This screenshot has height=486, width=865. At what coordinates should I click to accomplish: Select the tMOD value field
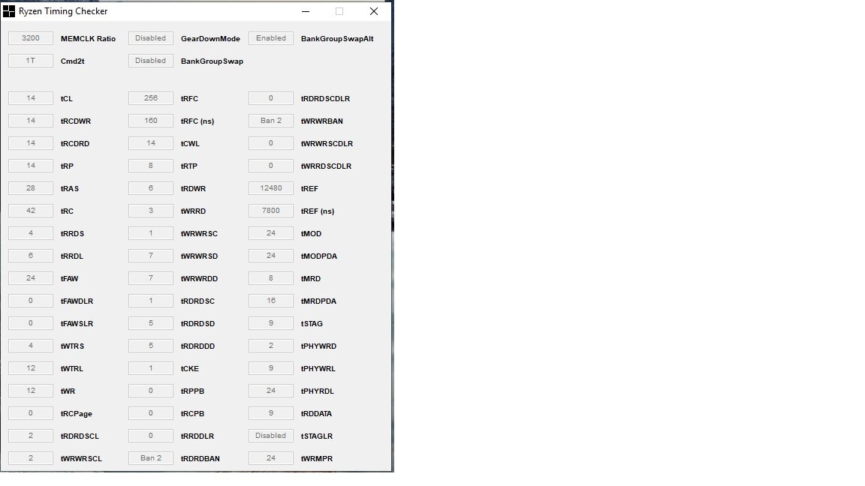pos(271,233)
